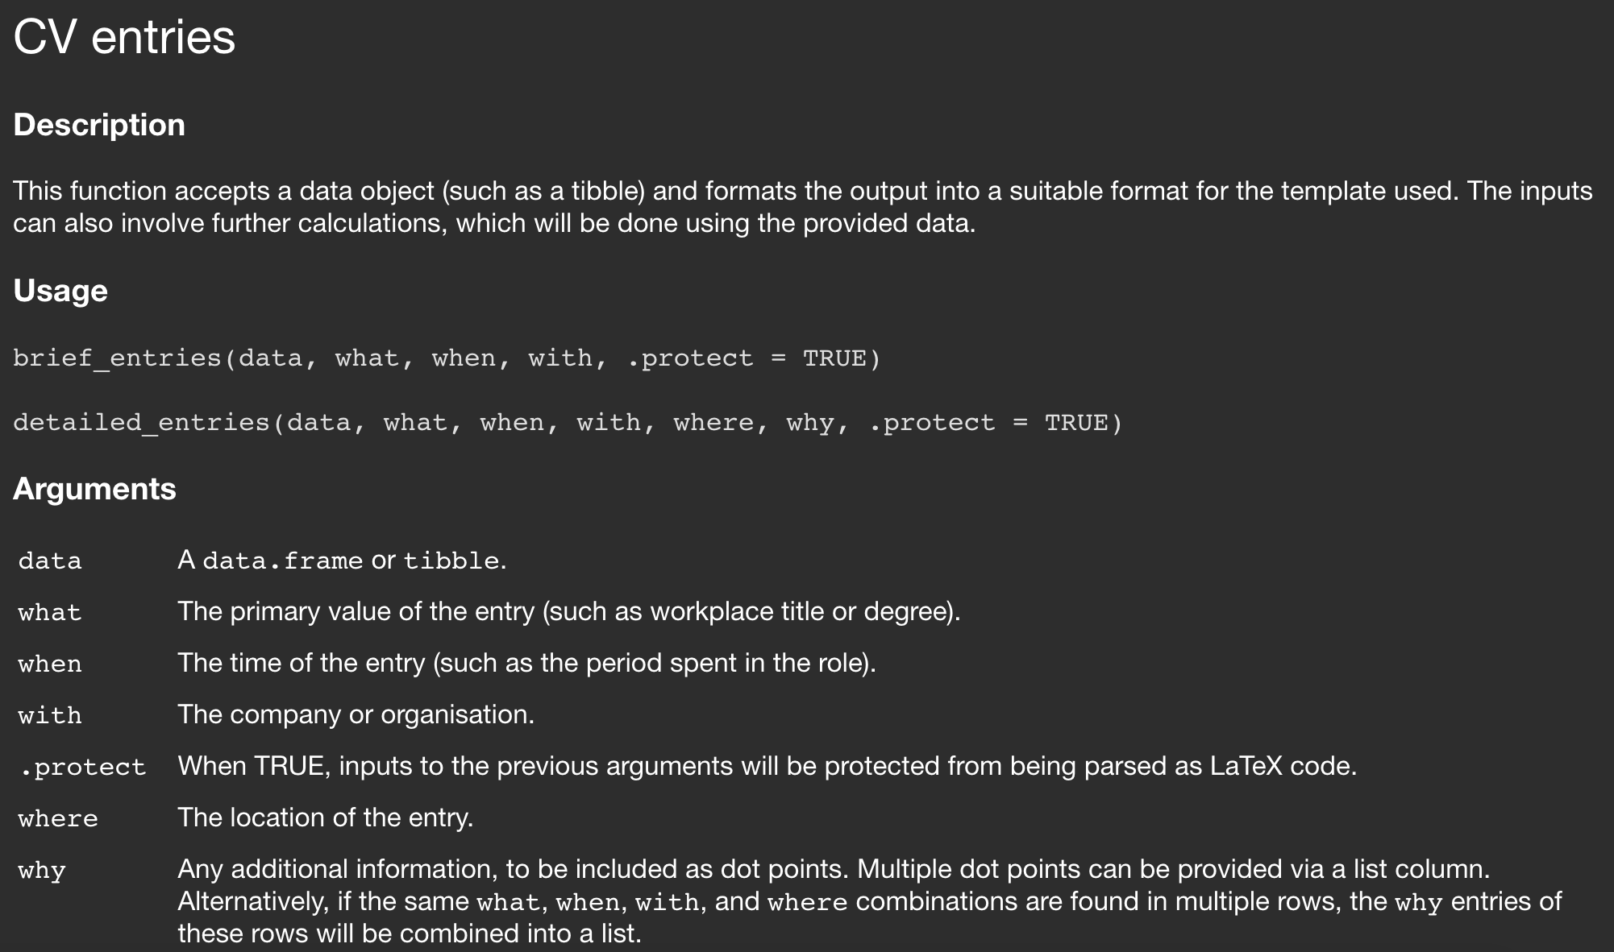Click the Usage section heading

click(x=60, y=291)
